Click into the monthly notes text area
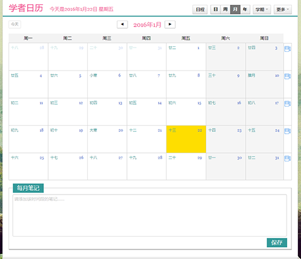The width and height of the screenshot is (301, 259). tap(150, 215)
